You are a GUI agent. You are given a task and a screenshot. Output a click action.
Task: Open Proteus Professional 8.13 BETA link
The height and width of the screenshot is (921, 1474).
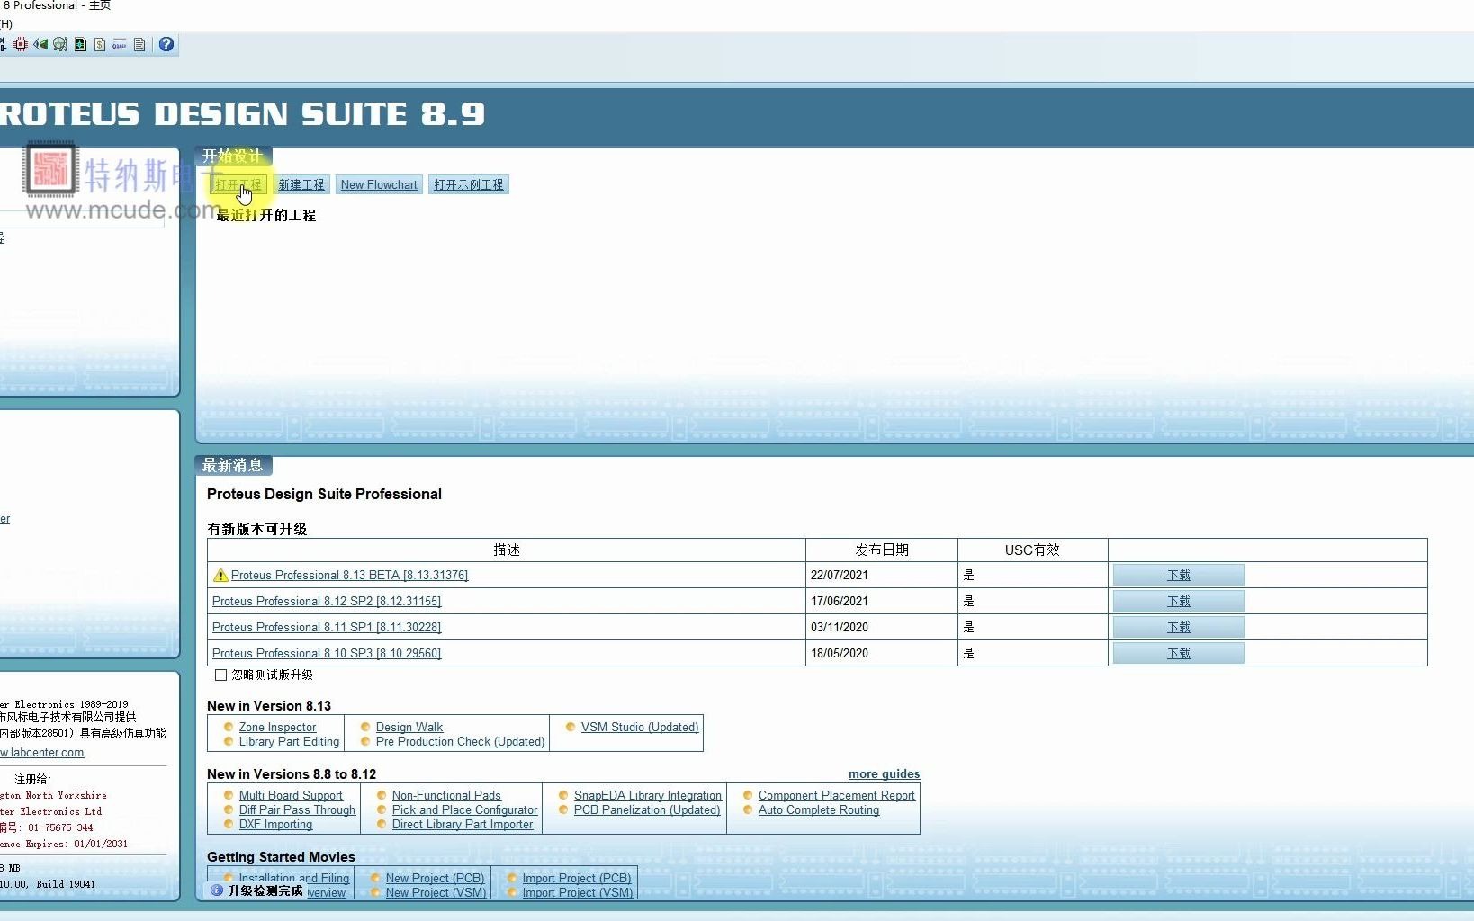(x=349, y=576)
